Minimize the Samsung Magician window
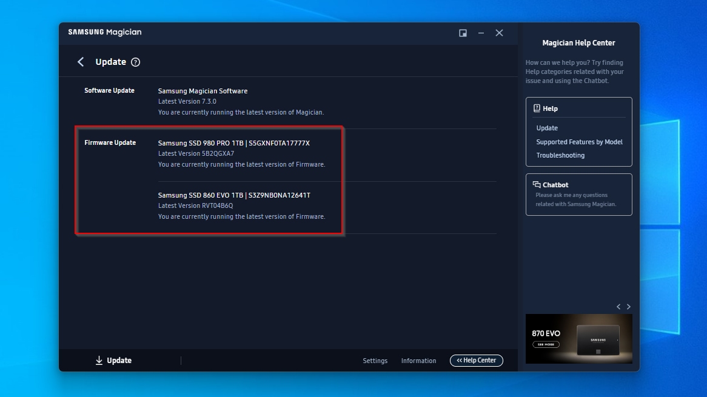The width and height of the screenshot is (707, 397). [481, 33]
